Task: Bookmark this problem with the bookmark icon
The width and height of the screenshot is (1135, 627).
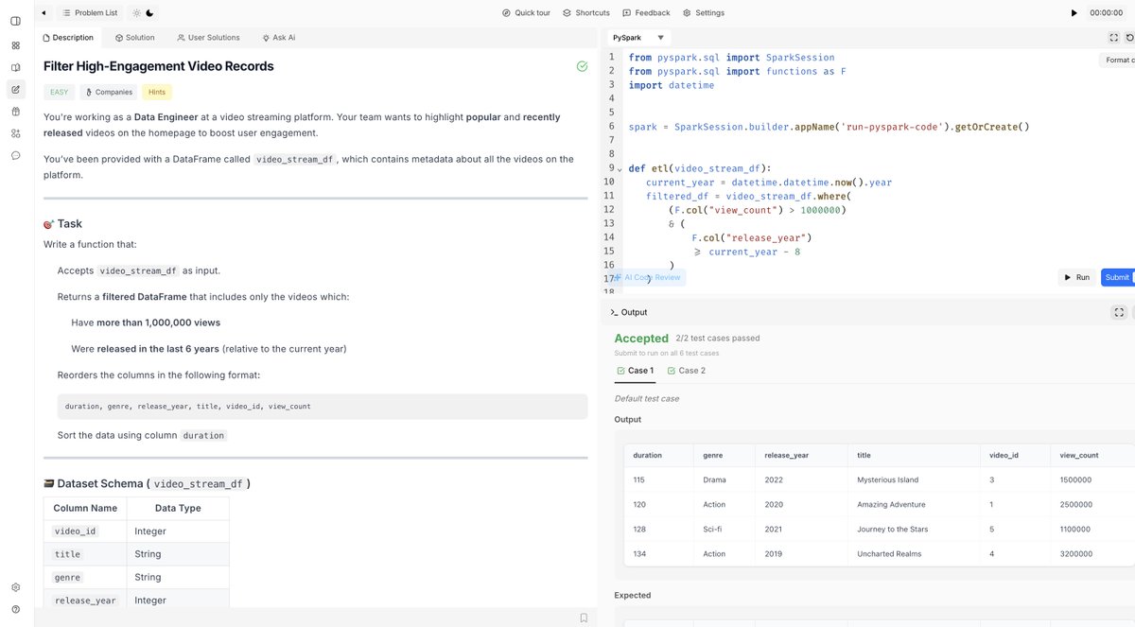Action: coord(584,618)
